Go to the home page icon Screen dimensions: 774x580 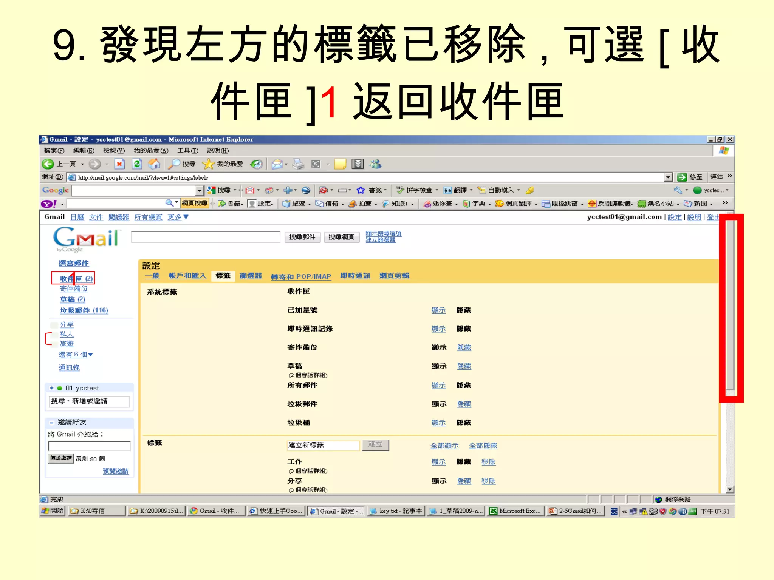point(154,164)
